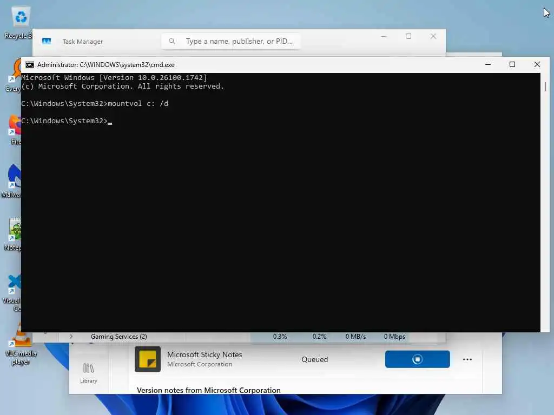Stop the queued Sticky Notes download

click(417, 359)
